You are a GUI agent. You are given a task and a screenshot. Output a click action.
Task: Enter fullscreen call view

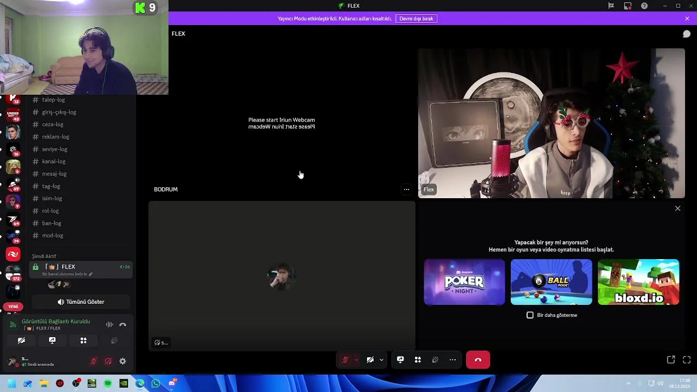[x=687, y=360]
